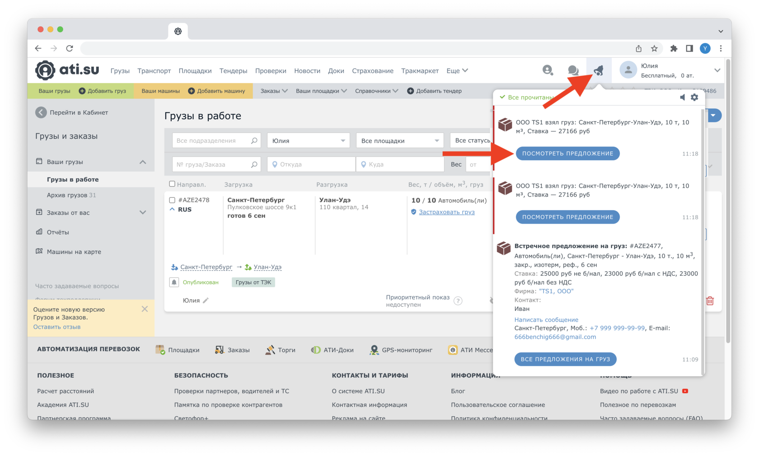759x456 pixels.
Task: Open the notifications megaphone icon
Action: 599,70
